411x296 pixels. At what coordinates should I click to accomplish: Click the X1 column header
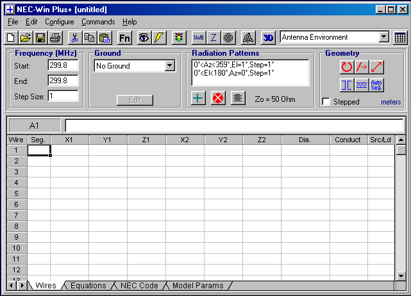point(69,140)
